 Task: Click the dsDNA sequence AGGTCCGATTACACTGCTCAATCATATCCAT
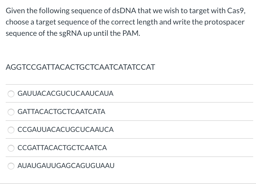pyautogui.click(x=80, y=67)
